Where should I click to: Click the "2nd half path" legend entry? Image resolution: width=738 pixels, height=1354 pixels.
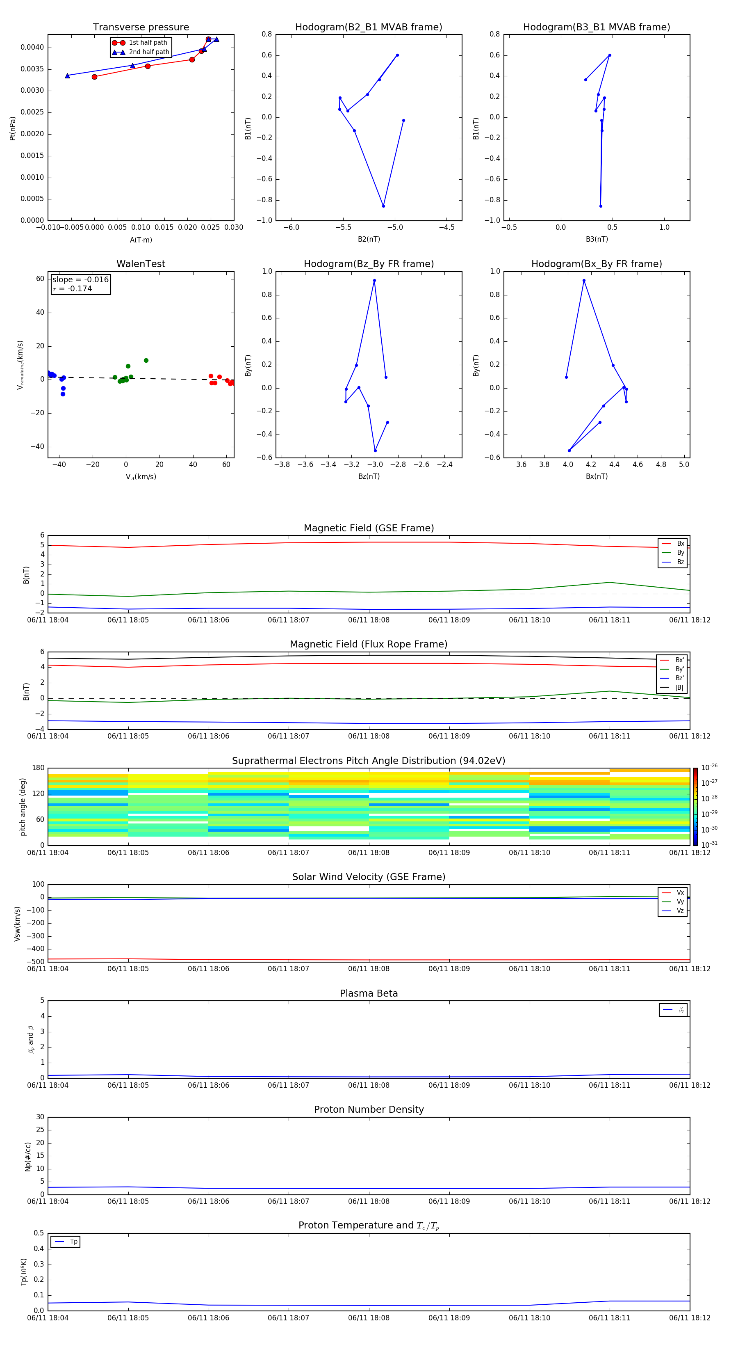click(x=141, y=52)
